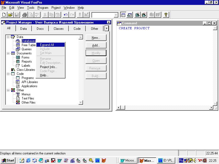Click the AutoReport toolbar icon
The height and width of the screenshot is (164, 219).
(x=158, y=15)
